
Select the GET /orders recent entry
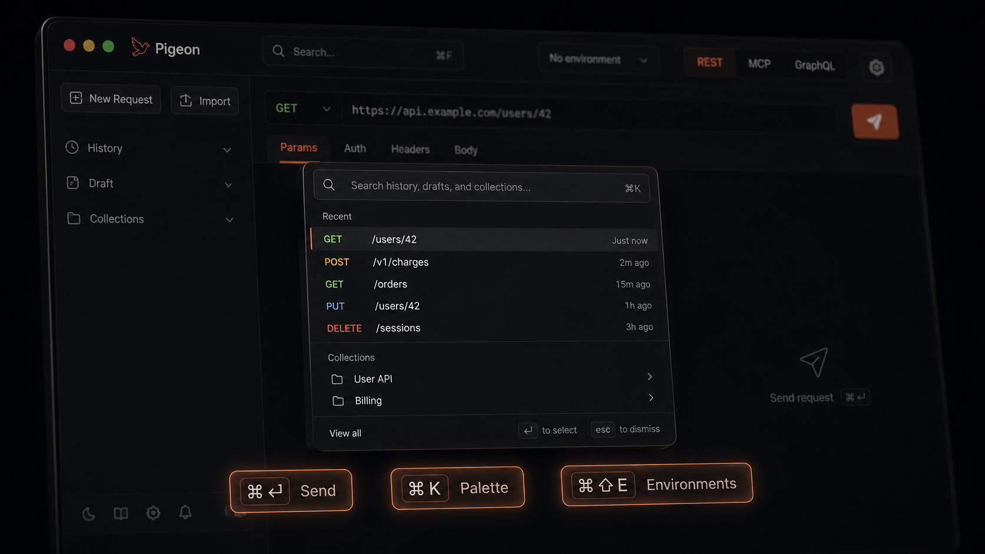click(x=488, y=284)
